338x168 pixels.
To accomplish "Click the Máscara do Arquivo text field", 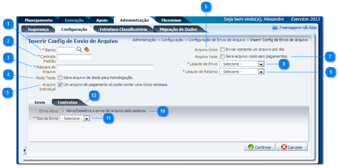I will [105, 67].
